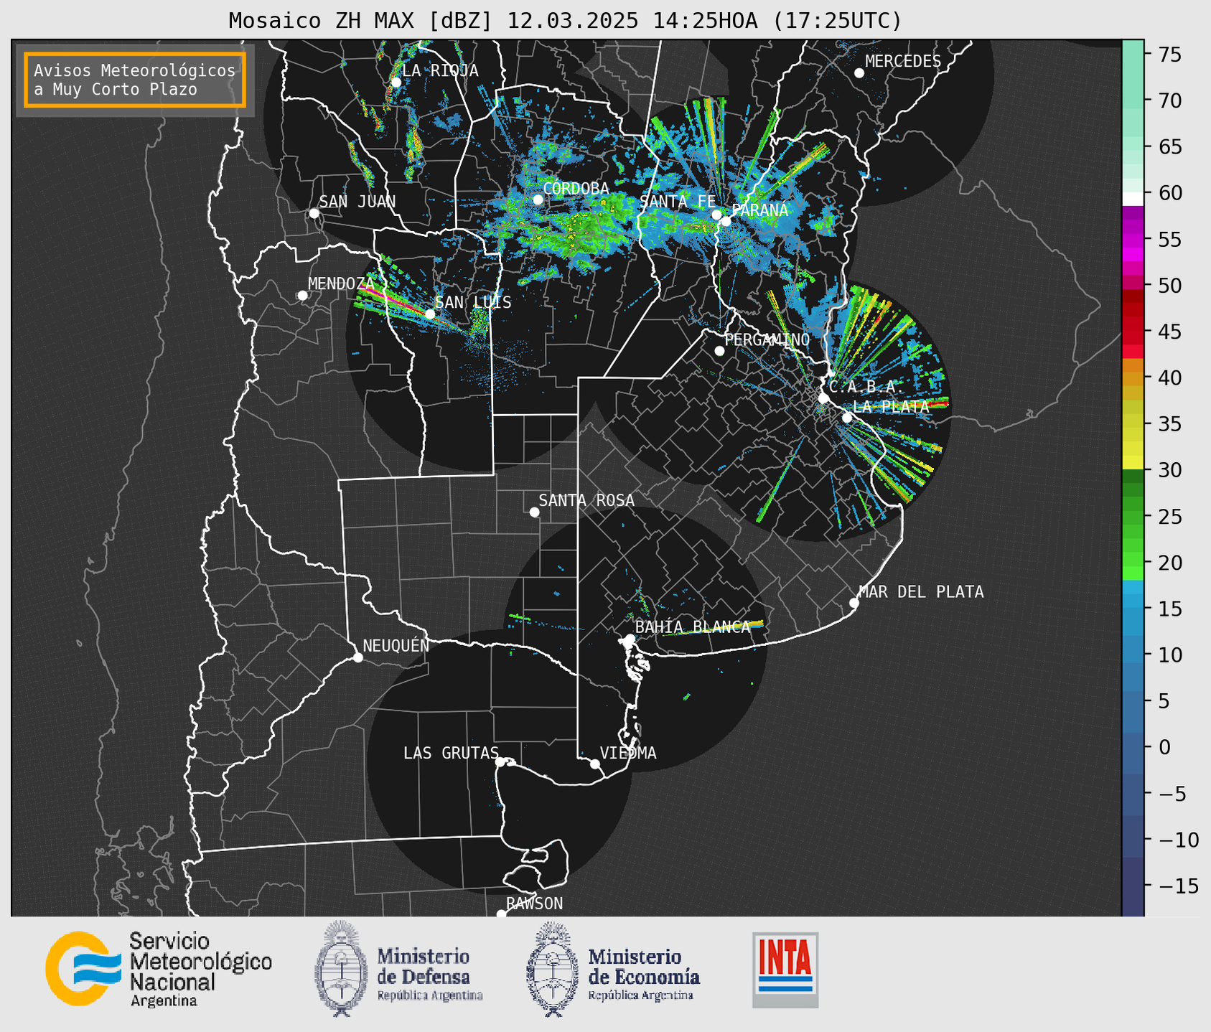
Task: Select the SAN JUAN city marker dot
Action: tap(314, 213)
